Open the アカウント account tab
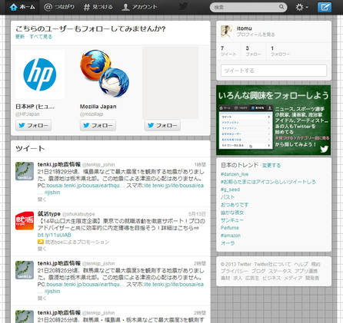343x323 pixels. pos(139,7)
